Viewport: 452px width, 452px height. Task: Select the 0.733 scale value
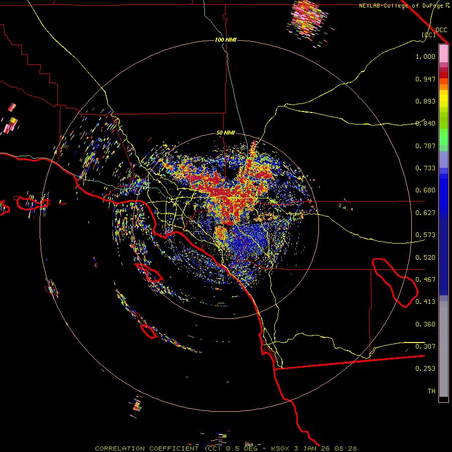click(425, 168)
